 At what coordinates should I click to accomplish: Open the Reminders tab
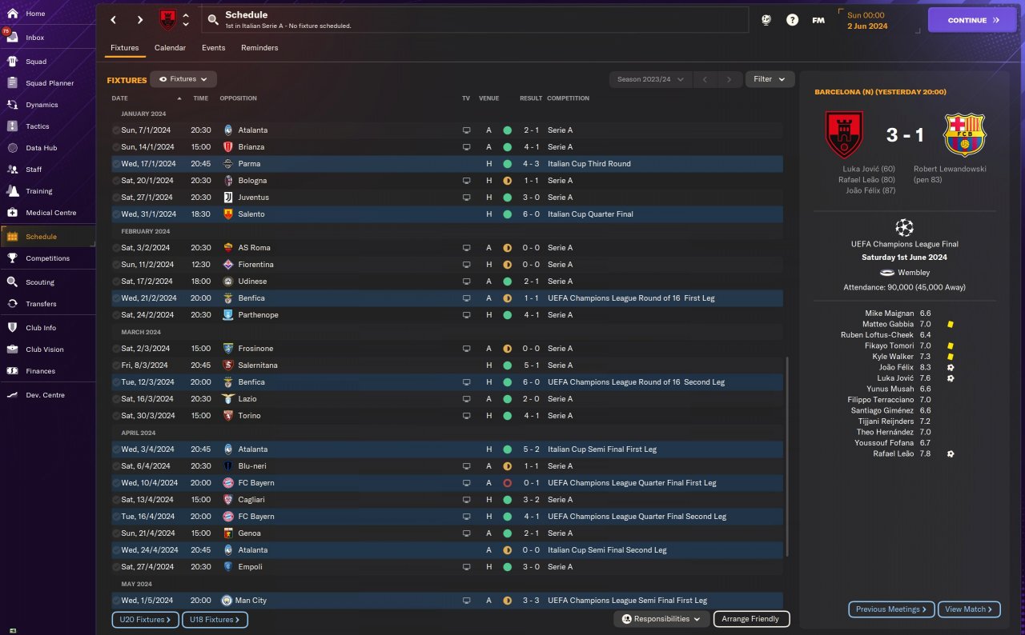259,48
